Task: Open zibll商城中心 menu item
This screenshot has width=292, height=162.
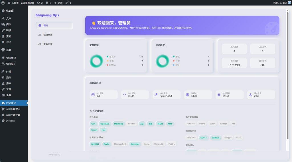Action: point(14,109)
